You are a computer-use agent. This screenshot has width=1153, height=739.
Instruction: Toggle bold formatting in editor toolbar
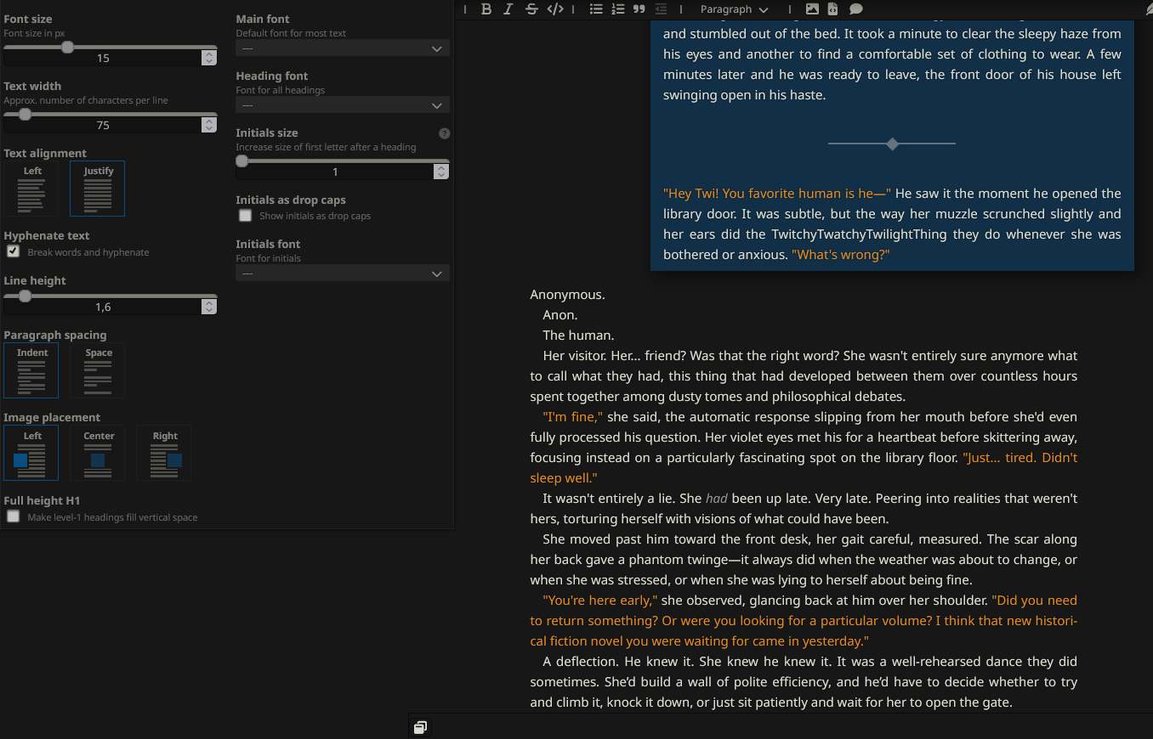486,9
